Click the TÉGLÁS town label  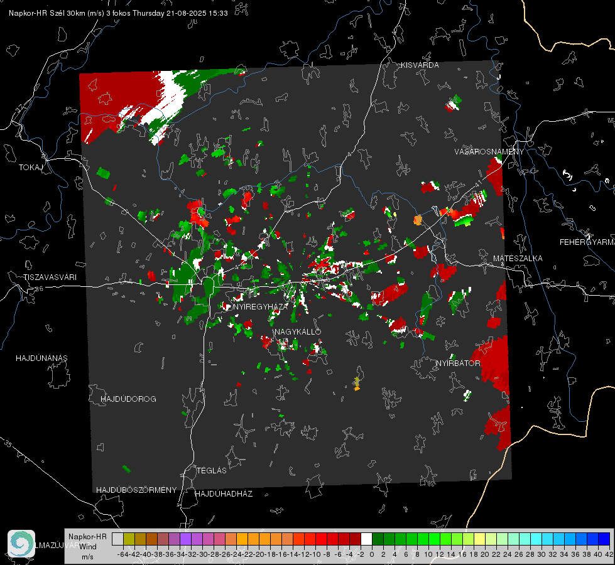click(x=212, y=471)
